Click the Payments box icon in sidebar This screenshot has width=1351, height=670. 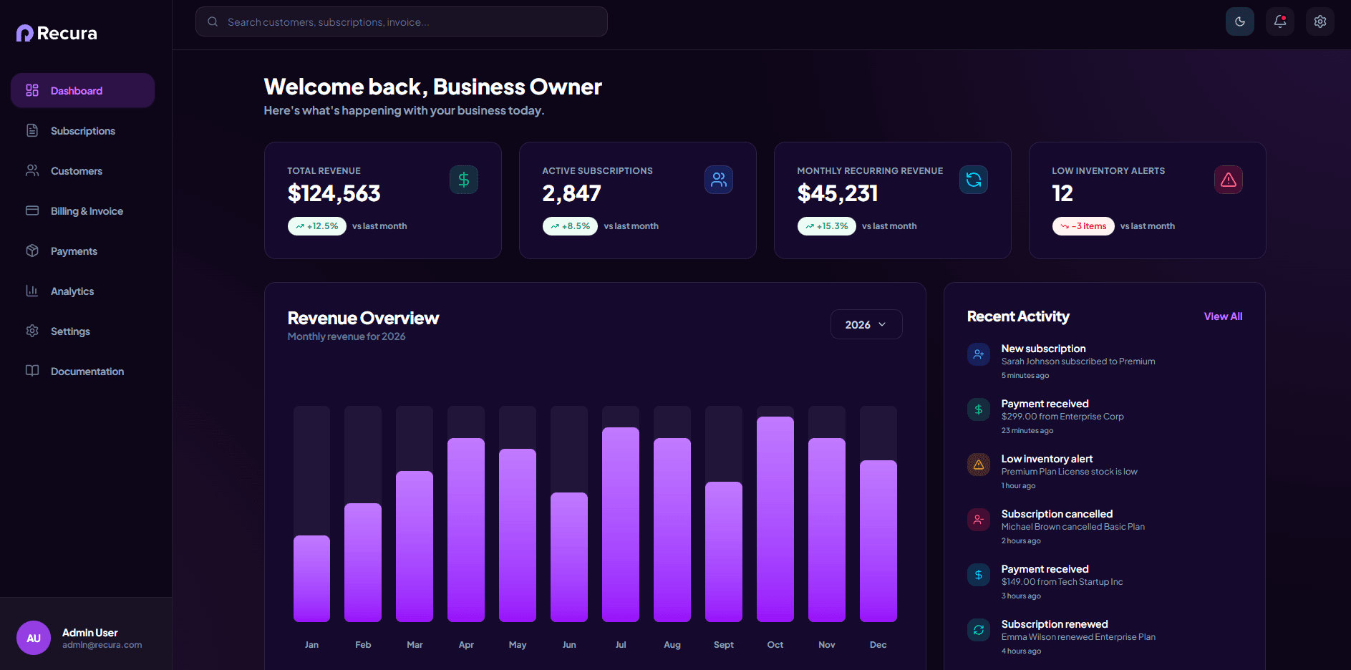(32, 251)
